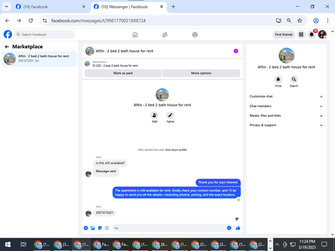
Task: Click Find friends button
Action: coord(283,34)
